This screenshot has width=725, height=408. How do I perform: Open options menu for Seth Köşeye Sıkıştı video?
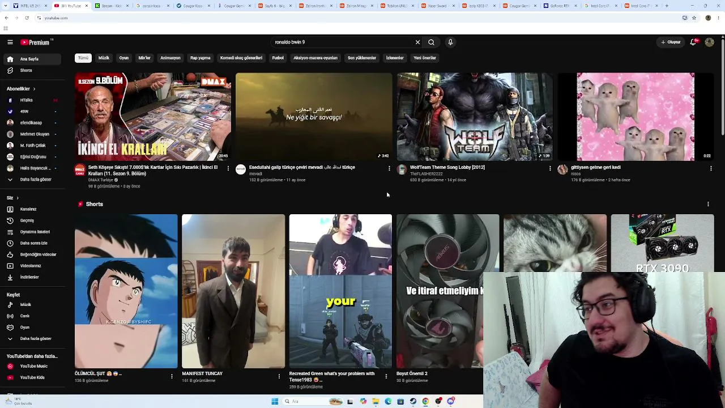tap(228, 168)
